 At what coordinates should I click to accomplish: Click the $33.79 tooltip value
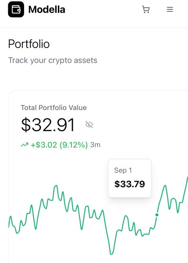click(129, 184)
